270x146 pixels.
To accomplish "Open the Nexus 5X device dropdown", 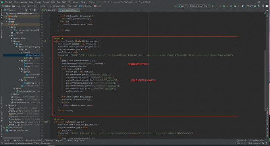I will click(200, 6).
